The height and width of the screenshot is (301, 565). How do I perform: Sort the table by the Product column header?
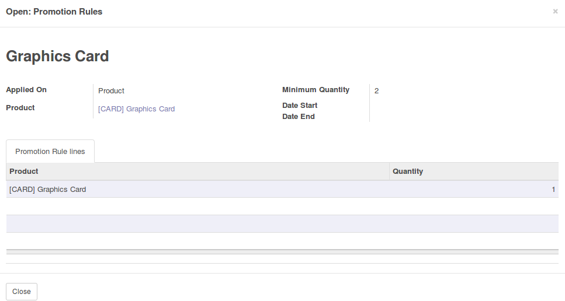(x=24, y=171)
